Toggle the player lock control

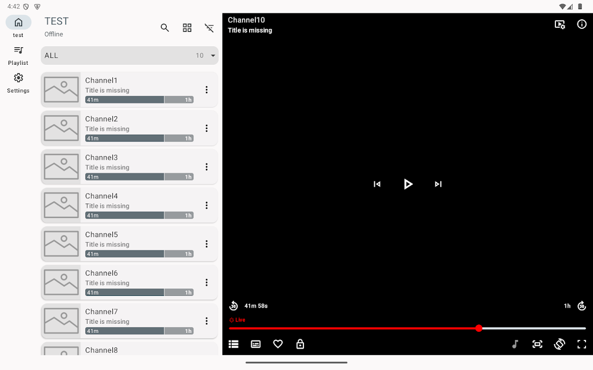point(300,344)
